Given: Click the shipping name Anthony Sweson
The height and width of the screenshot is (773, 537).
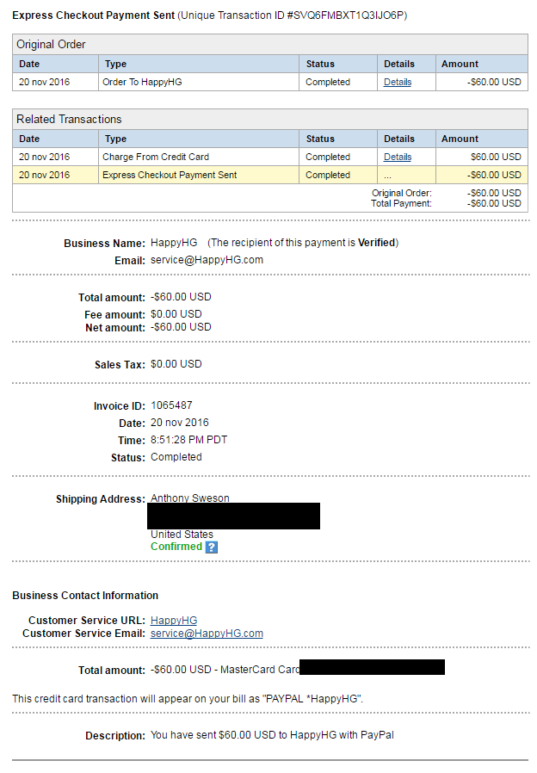Looking at the screenshot, I should pos(190,498).
